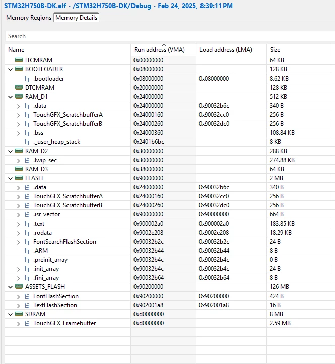Collapse the RAM_D1 region
Viewport: 335px width, 364px height.
(10, 97)
